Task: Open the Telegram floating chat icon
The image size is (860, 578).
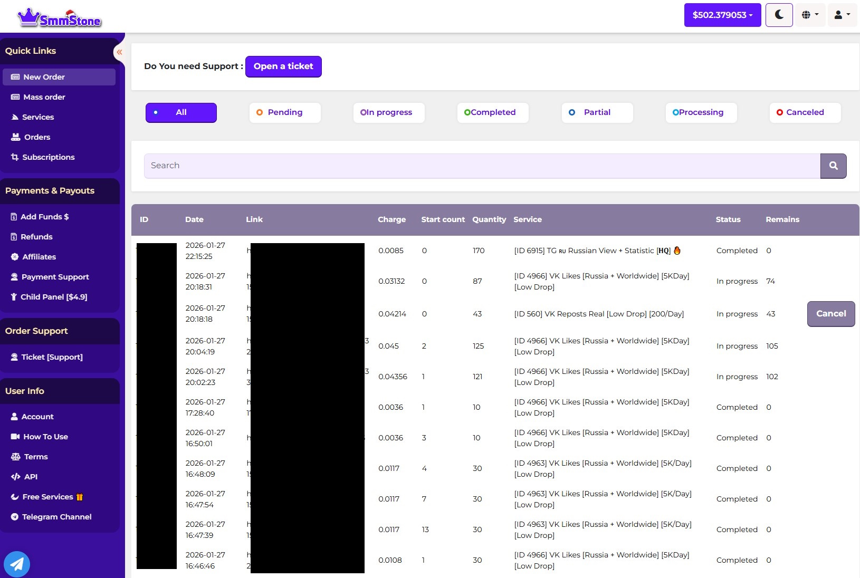Action: (x=17, y=564)
